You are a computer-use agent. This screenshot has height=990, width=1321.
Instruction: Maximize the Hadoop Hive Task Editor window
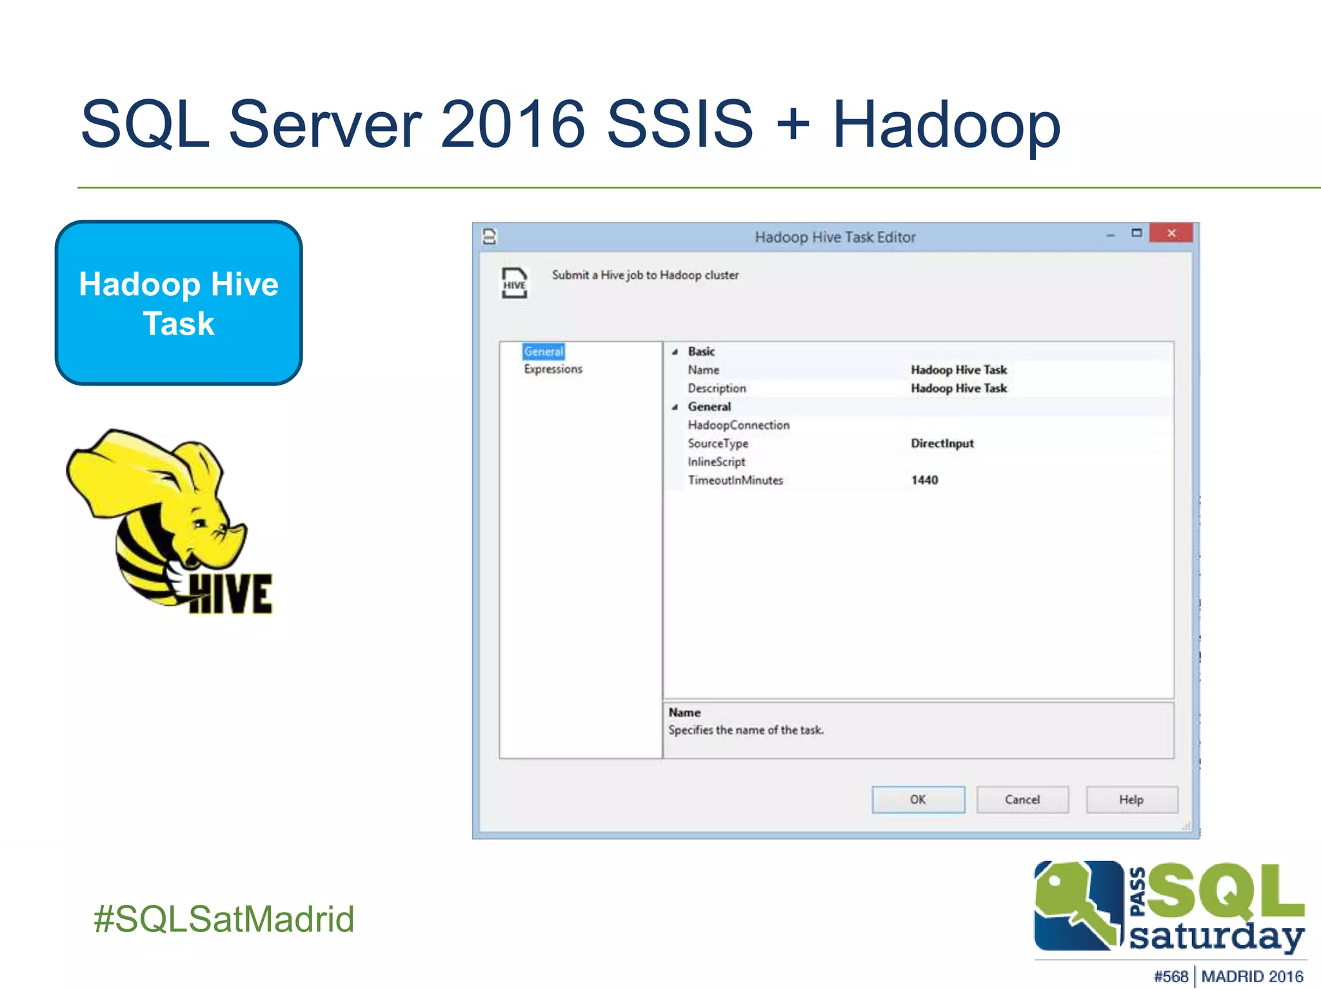[x=1137, y=233]
